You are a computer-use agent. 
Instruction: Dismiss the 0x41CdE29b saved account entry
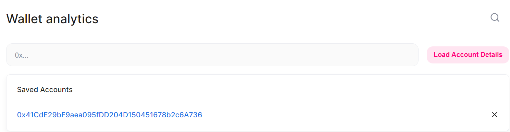click(x=494, y=115)
